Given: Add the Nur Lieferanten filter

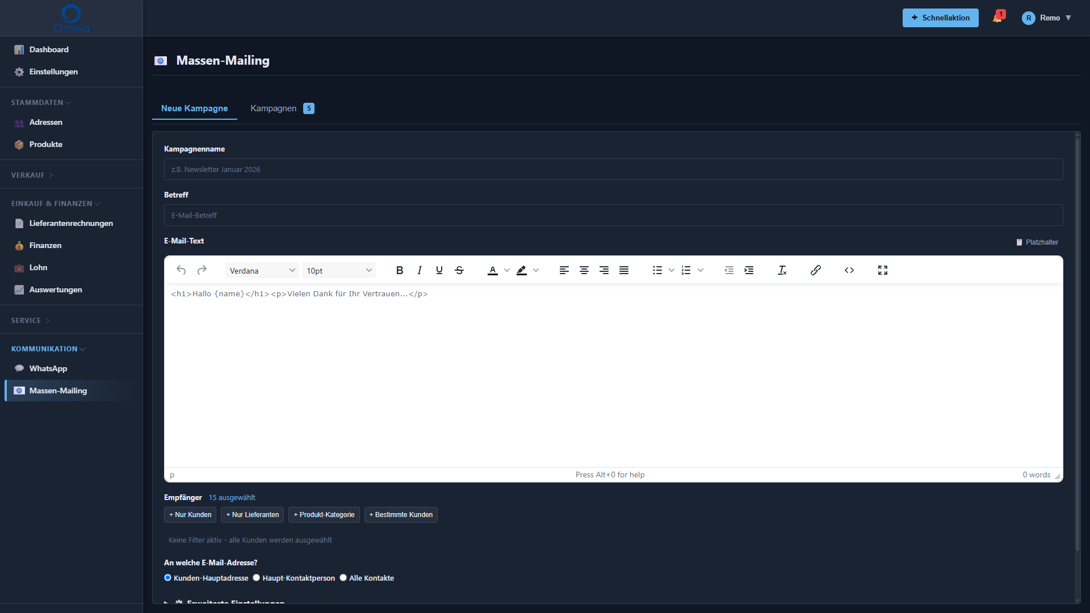Looking at the screenshot, I should 253,515.
